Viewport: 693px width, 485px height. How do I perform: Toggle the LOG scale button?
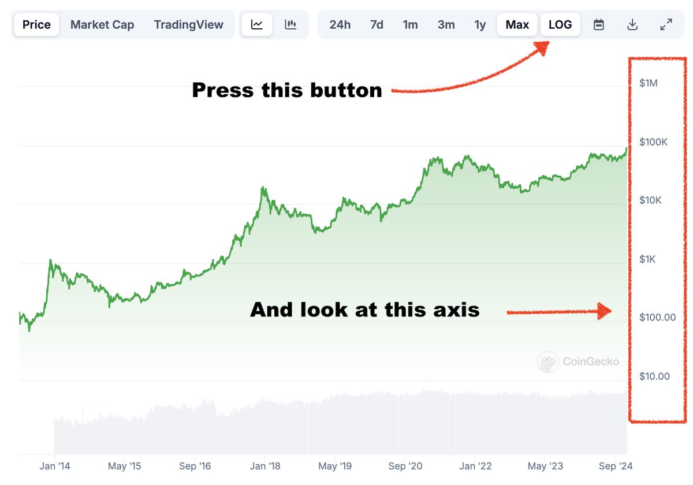point(560,25)
